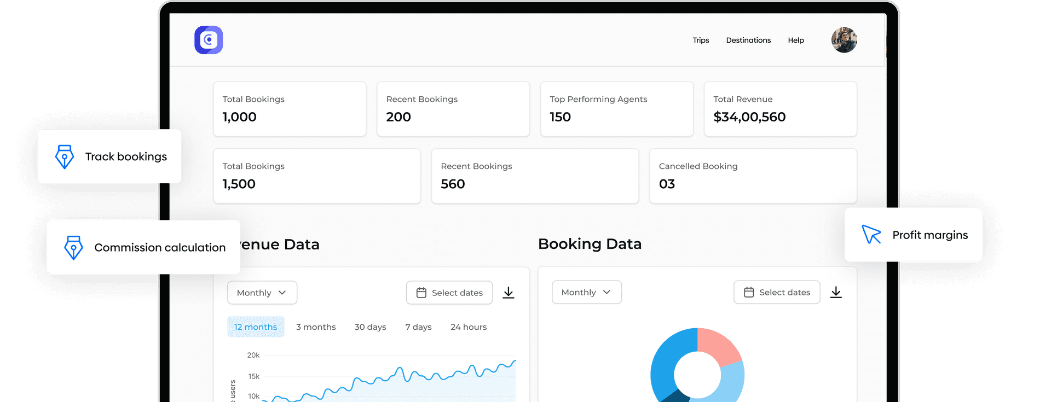Open Select dates in Booking Data panel
This screenshot has width=1051, height=402.
pyautogui.click(x=777, y=292)
